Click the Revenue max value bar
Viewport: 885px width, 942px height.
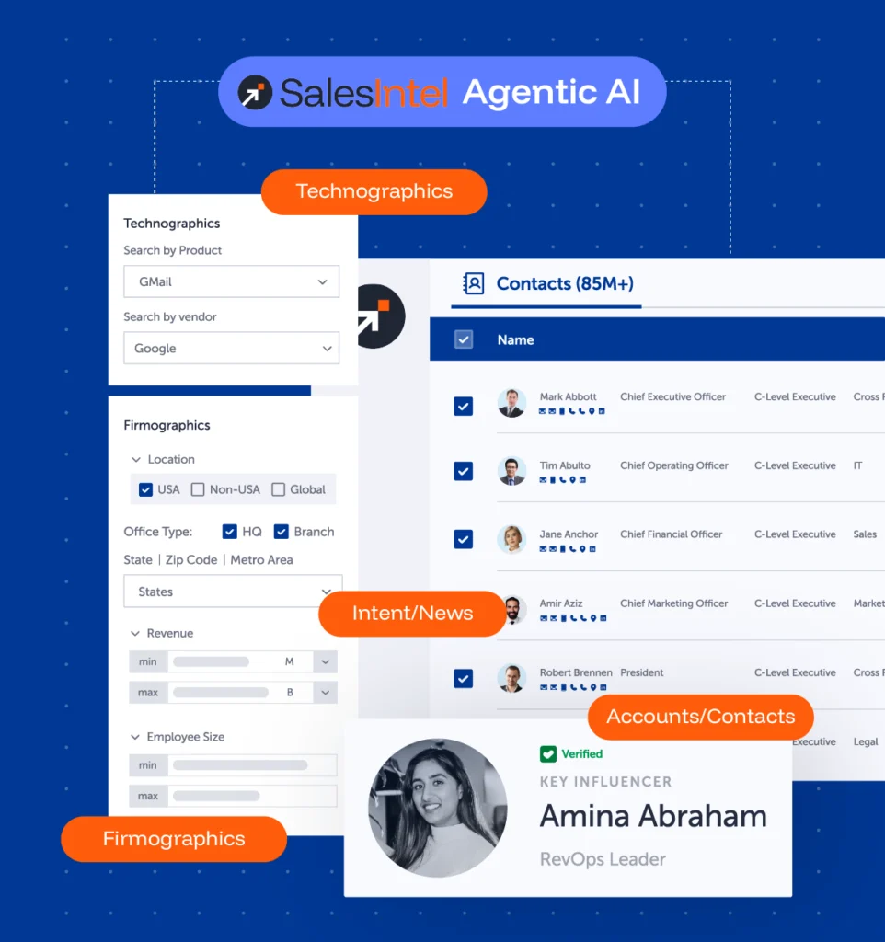[x=221, y=693]
